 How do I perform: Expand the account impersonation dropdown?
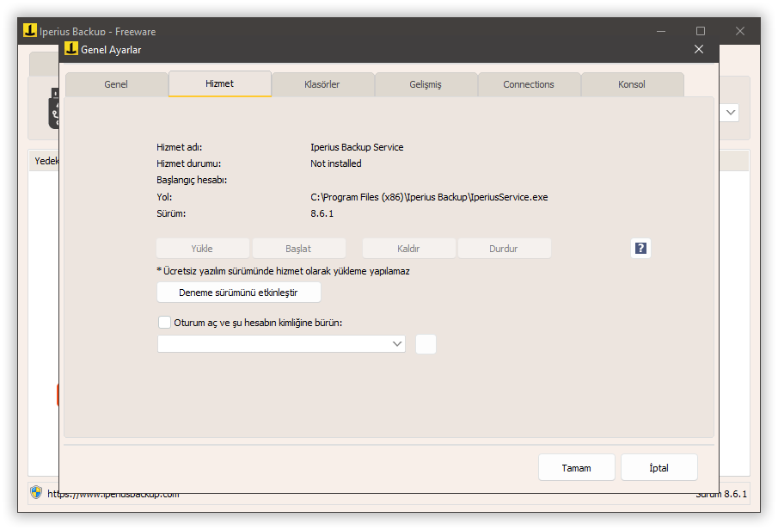tap(397, 344)
